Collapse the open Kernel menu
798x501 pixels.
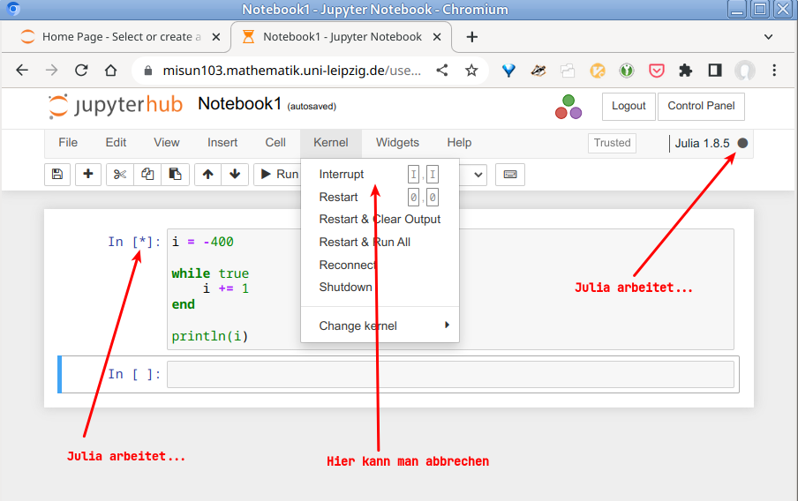click(x=331, y=142)
